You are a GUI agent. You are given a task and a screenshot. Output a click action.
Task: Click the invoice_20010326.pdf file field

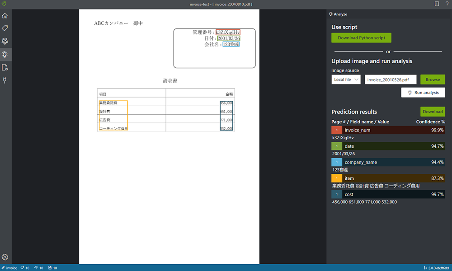(391, 79)
